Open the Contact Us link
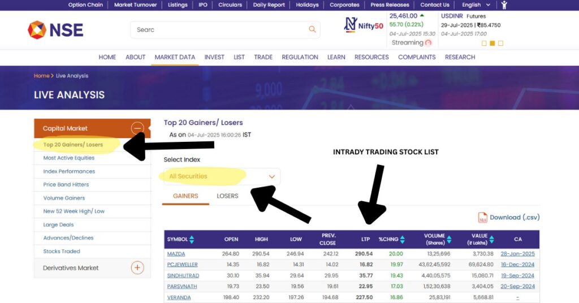Screen dimensions: 579x303 coord(435,5)
